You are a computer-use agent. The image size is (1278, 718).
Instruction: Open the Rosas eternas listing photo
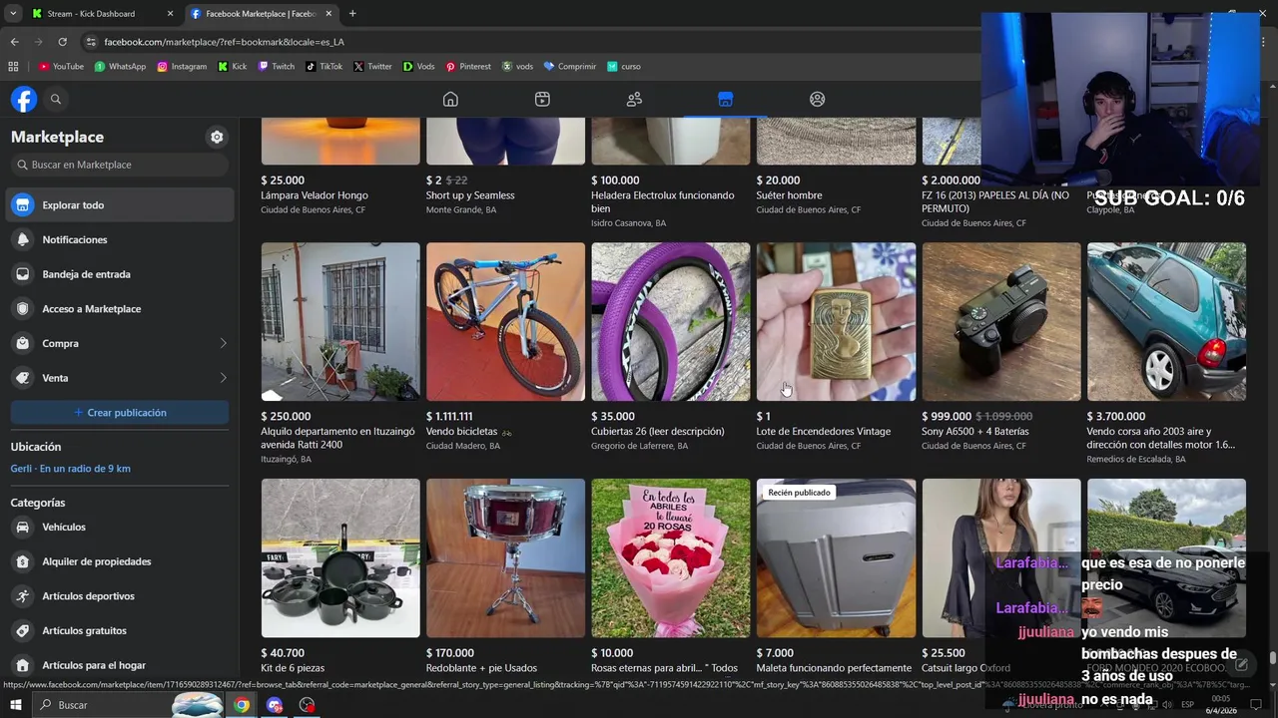[671, 557]
